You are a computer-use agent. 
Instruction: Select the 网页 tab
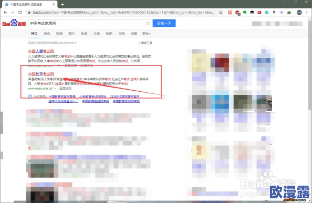tap(34, 34)
